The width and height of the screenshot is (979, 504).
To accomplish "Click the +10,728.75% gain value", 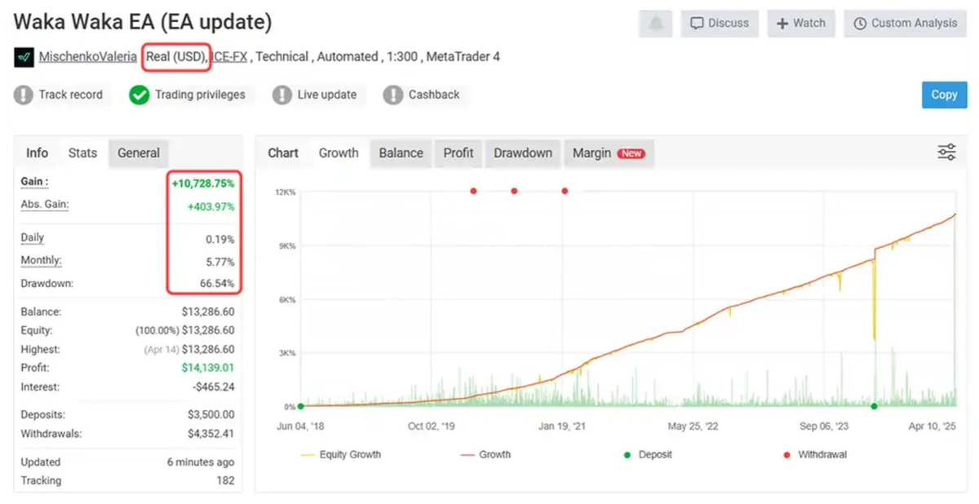I will click(x=203, y=183).
